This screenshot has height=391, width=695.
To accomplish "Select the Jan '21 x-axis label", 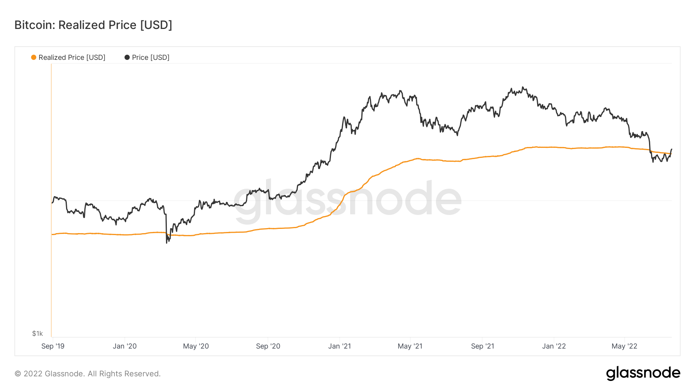I will click(339, 346).
